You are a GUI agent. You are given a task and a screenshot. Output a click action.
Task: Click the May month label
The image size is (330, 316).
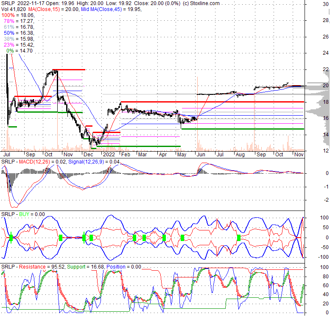point(182,155)
